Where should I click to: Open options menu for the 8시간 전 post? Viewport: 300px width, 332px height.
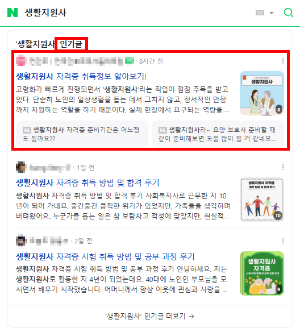click(x=283, y=61)
